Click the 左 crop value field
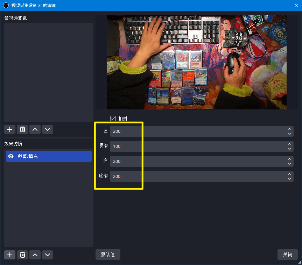The height and width of the screenshot is (265, 302). [202, 131]
